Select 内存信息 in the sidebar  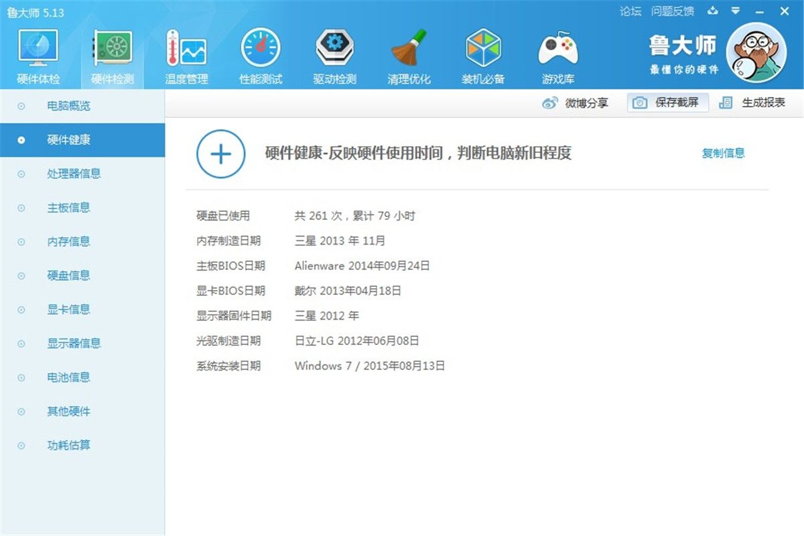click(x=82, y=242)
